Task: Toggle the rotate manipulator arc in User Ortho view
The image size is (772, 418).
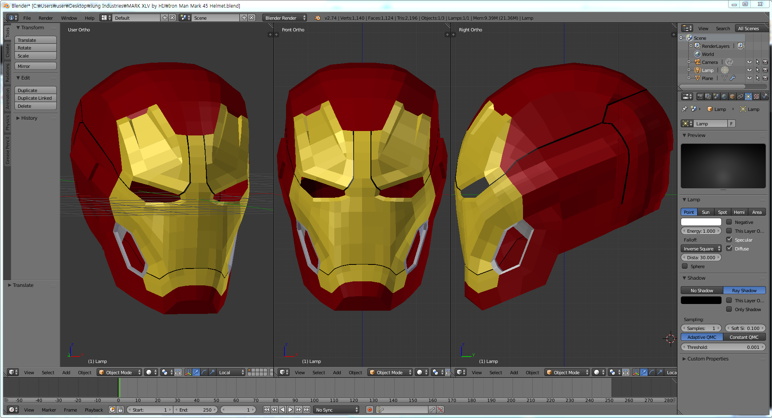Action: 204,372
